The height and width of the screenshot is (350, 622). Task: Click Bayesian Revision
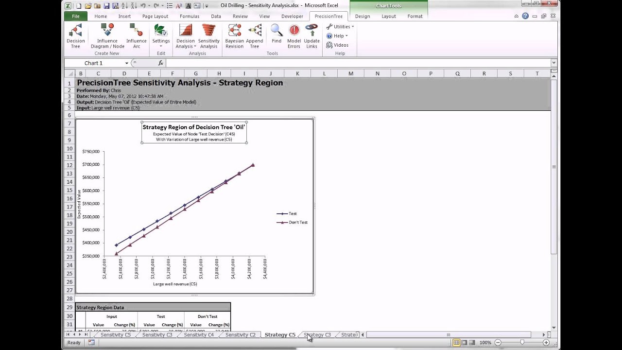[x=235, y=36]
